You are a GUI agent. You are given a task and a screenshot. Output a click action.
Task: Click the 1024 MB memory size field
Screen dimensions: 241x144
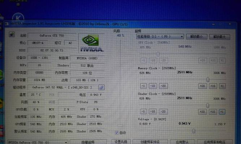39,80
